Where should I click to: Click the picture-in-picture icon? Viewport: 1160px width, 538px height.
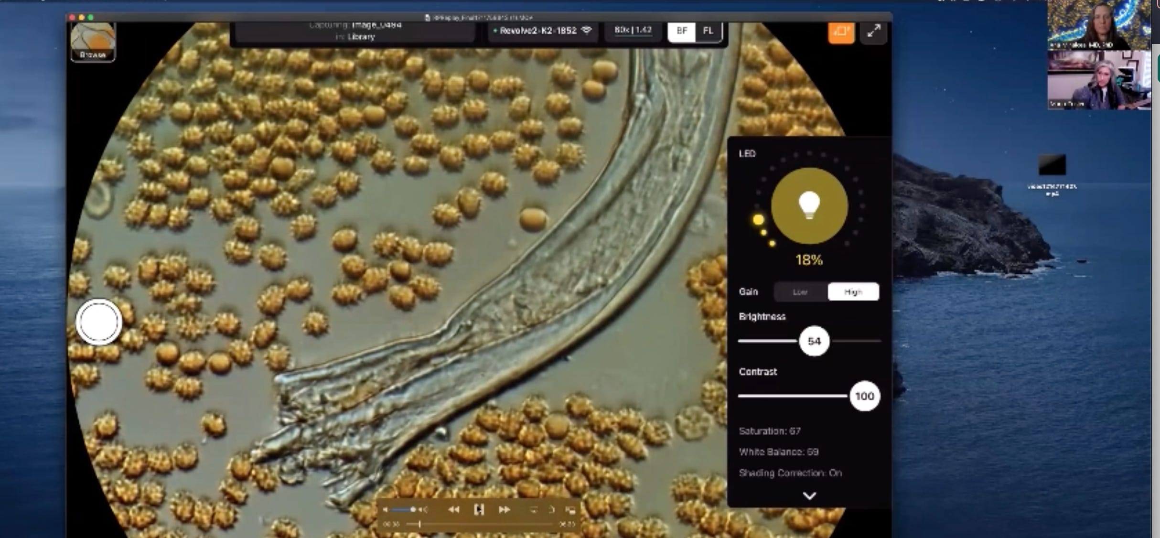pyautogui.click(x=570, y=510)
